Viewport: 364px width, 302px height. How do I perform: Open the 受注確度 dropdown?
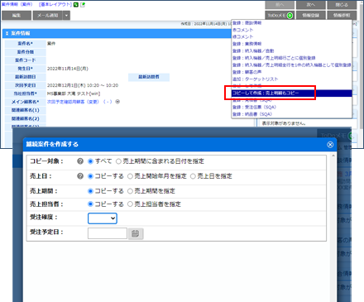tap(103, 218)
